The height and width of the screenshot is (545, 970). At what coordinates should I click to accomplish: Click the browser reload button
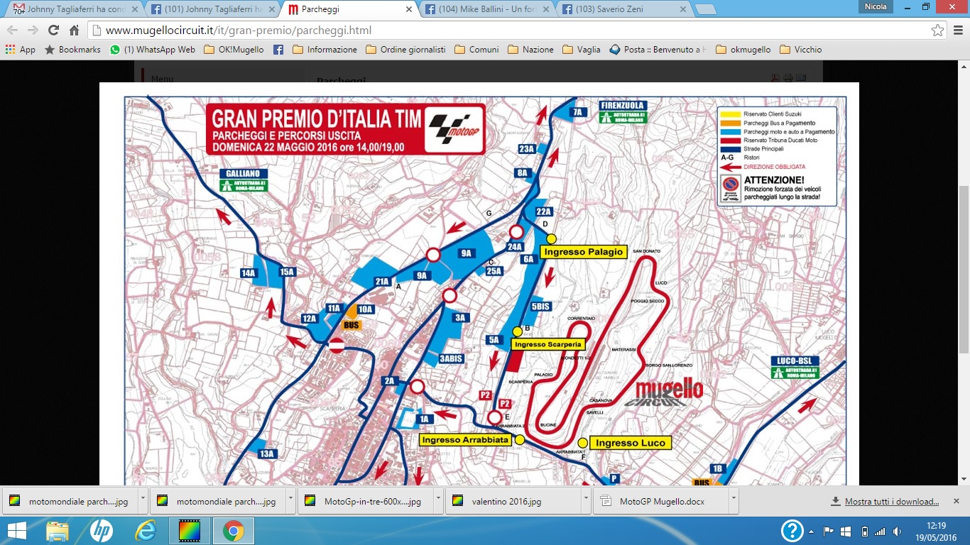click(x=53, y=31)
